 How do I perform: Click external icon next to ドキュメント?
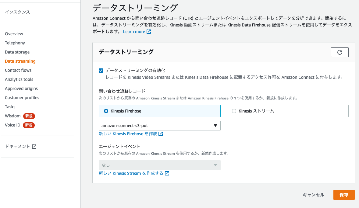tap(34, 147)
